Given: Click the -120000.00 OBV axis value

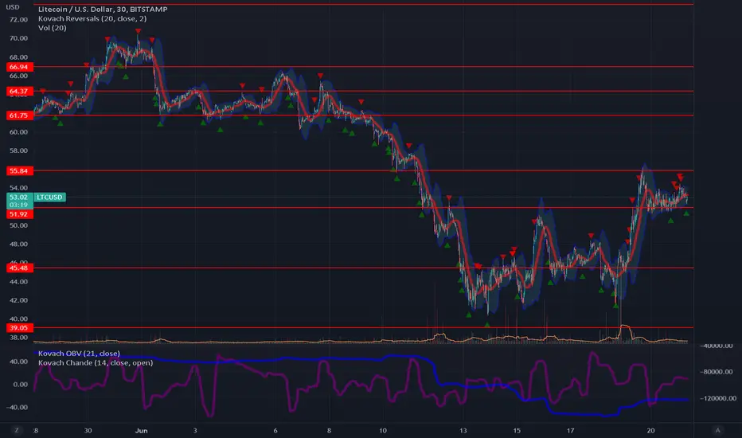Looking at the screenshot, I should coord(718,399).
